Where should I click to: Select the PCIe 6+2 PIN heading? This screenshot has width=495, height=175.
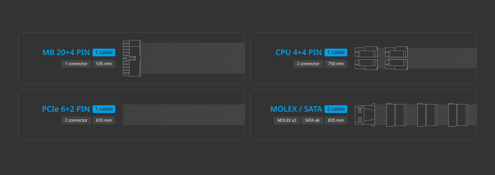66,109
